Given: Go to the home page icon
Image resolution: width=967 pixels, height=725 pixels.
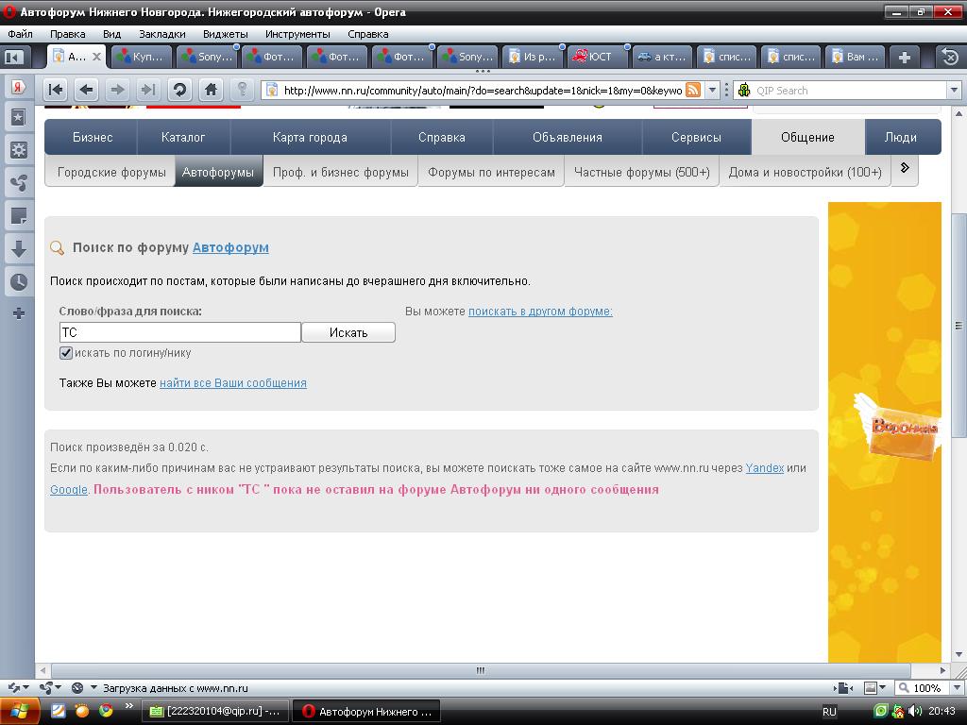Looking at the screenshot, I should [211, 90].
